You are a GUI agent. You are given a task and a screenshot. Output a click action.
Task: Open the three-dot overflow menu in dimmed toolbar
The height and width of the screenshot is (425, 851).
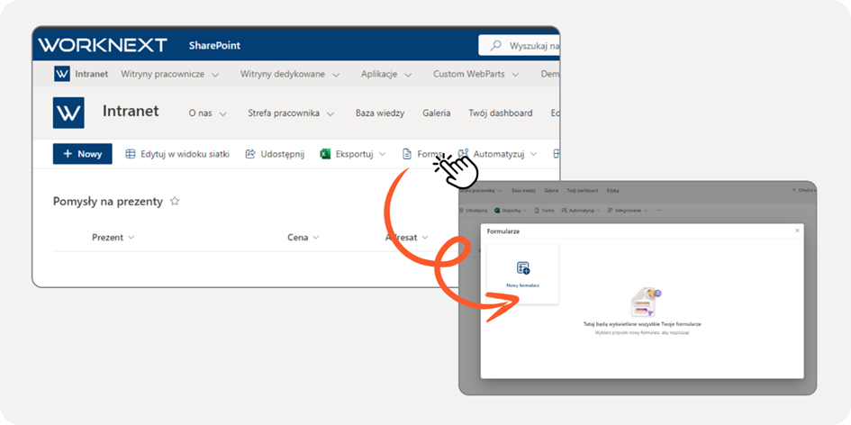tap(659, 210)
